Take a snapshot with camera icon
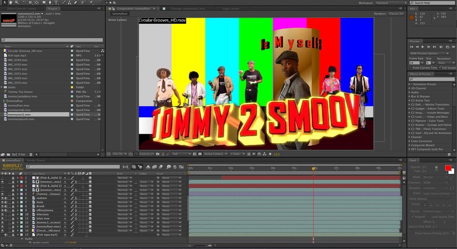 pos(158,154)
